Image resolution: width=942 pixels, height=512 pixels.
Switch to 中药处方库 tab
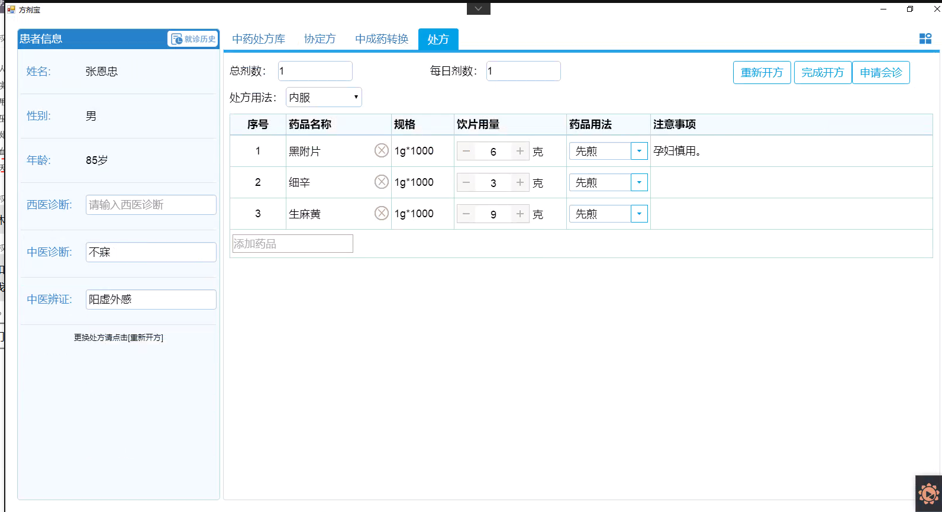tap(259, 39)
